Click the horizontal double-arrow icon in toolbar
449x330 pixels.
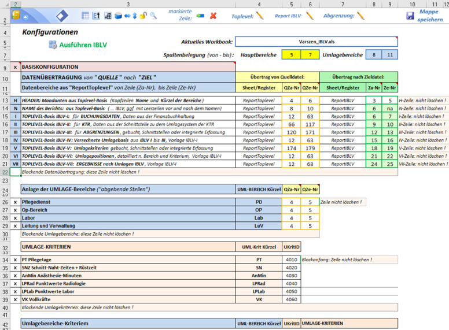tap(127, 16)
